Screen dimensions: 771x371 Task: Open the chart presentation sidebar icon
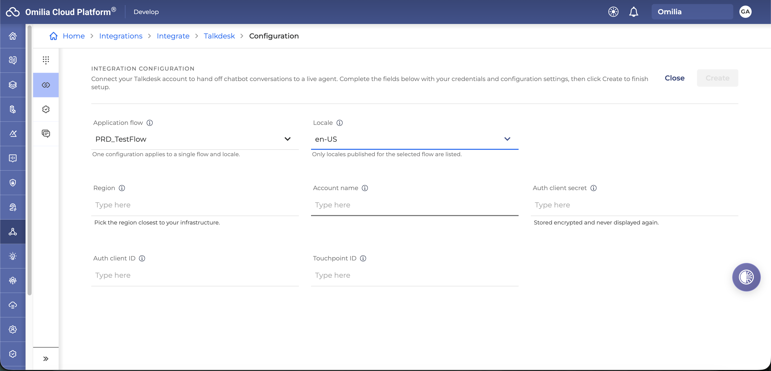click(x=12, y=158)
